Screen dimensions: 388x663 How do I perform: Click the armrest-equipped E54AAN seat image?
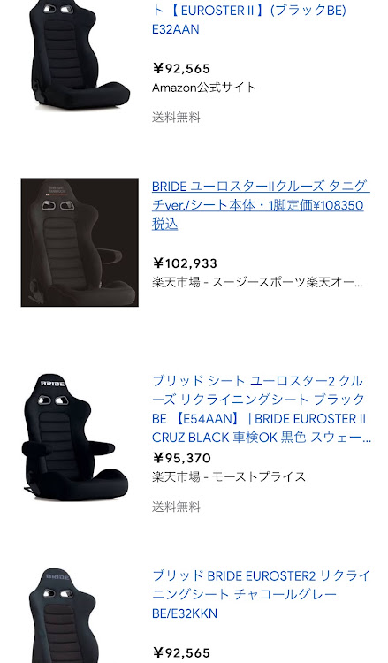[x=75, y=438]
